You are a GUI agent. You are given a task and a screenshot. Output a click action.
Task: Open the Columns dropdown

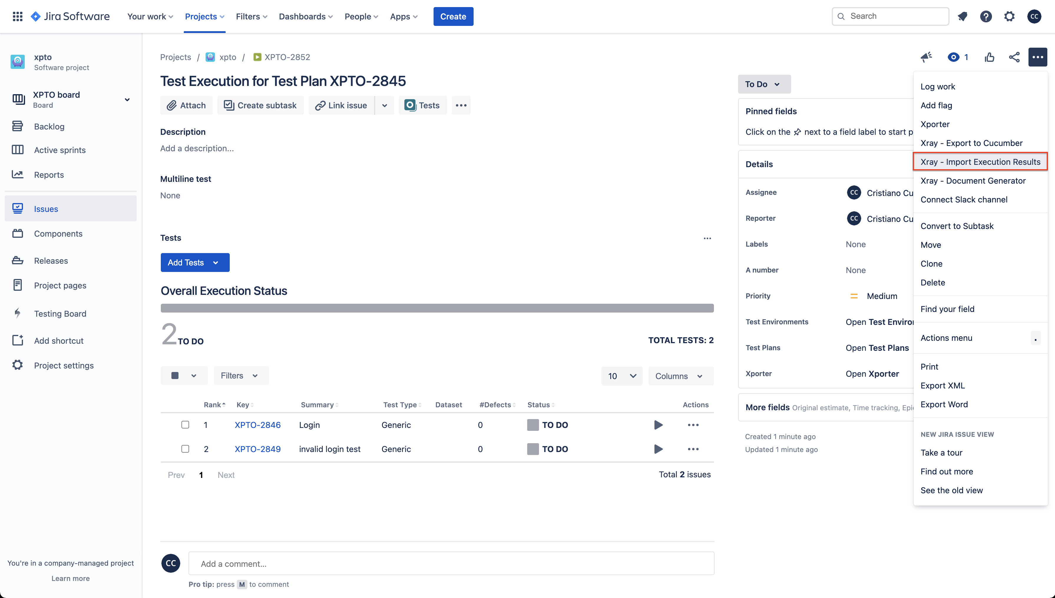[681, 376]
